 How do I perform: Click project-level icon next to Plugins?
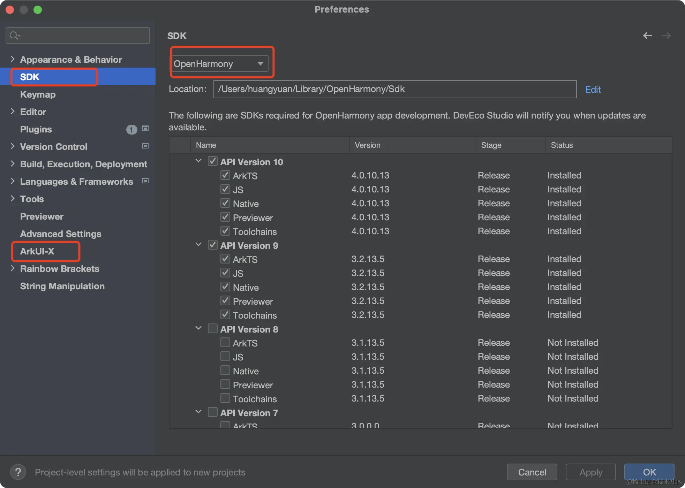[x=146, y=129]
